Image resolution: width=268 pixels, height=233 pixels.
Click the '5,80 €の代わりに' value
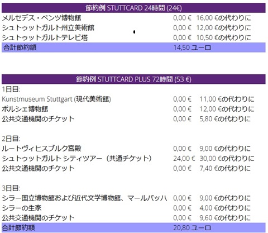click(x=225, y=119)
